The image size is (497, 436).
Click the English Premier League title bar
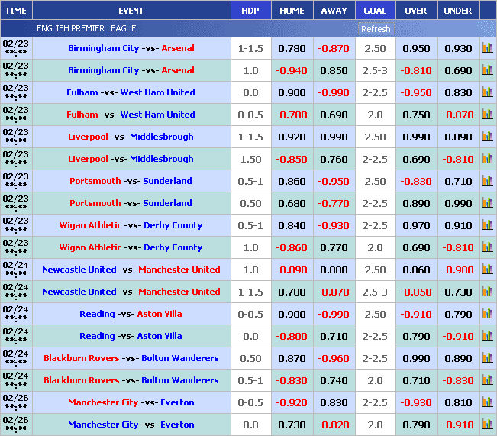coord(87,29)
